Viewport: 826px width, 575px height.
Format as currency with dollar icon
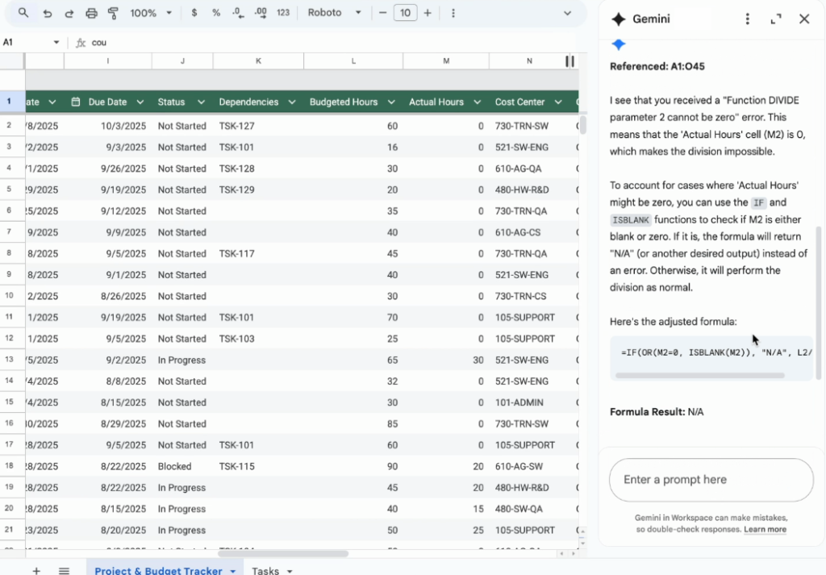point(194,13)
